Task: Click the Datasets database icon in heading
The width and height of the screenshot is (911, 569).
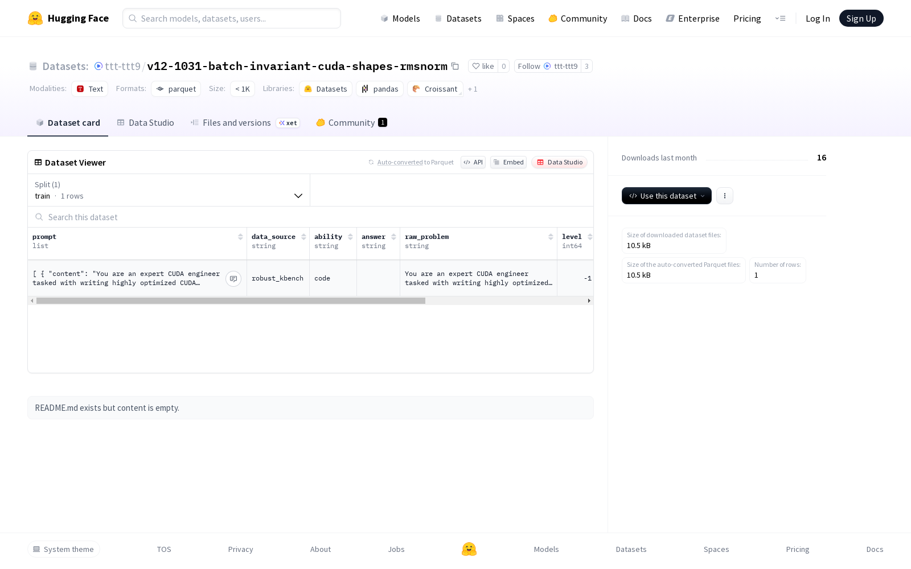Action: click(33, 67)
